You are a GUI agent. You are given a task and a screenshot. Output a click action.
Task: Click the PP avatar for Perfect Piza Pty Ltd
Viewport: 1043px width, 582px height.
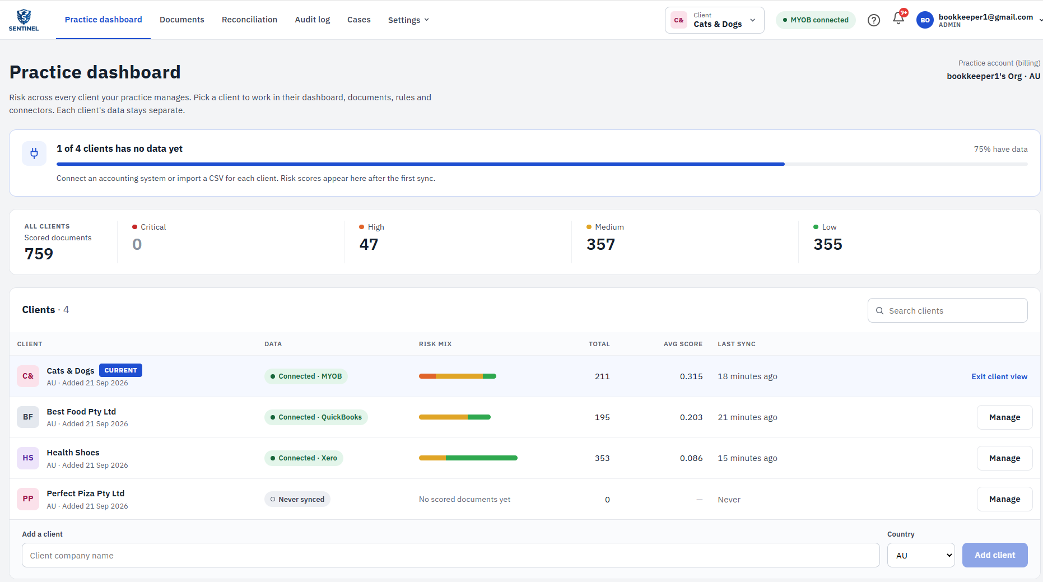point(28,499)
